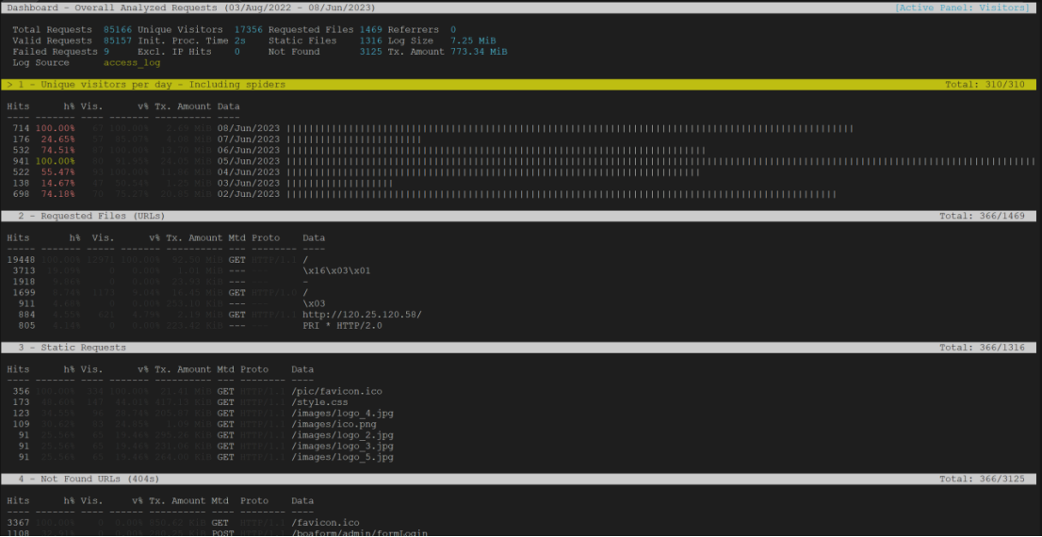Click the 14.67% hit percentage

pos(57,183)
